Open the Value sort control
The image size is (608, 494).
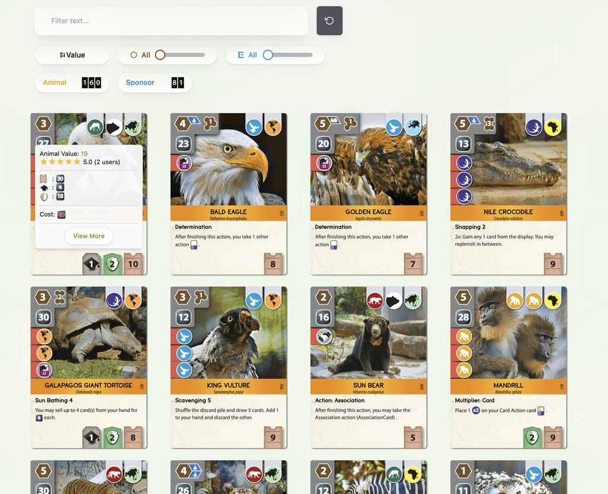pyautogui.click(x=71, y=55)
